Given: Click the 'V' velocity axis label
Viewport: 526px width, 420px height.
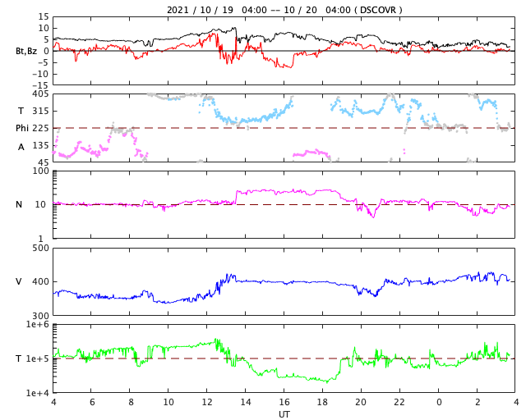Looking at the screenshot, I should 19,281.
